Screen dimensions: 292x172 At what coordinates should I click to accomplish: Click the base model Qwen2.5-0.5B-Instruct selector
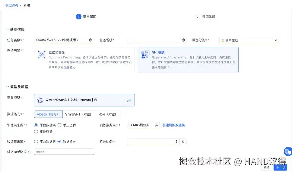tap(84, 100)
